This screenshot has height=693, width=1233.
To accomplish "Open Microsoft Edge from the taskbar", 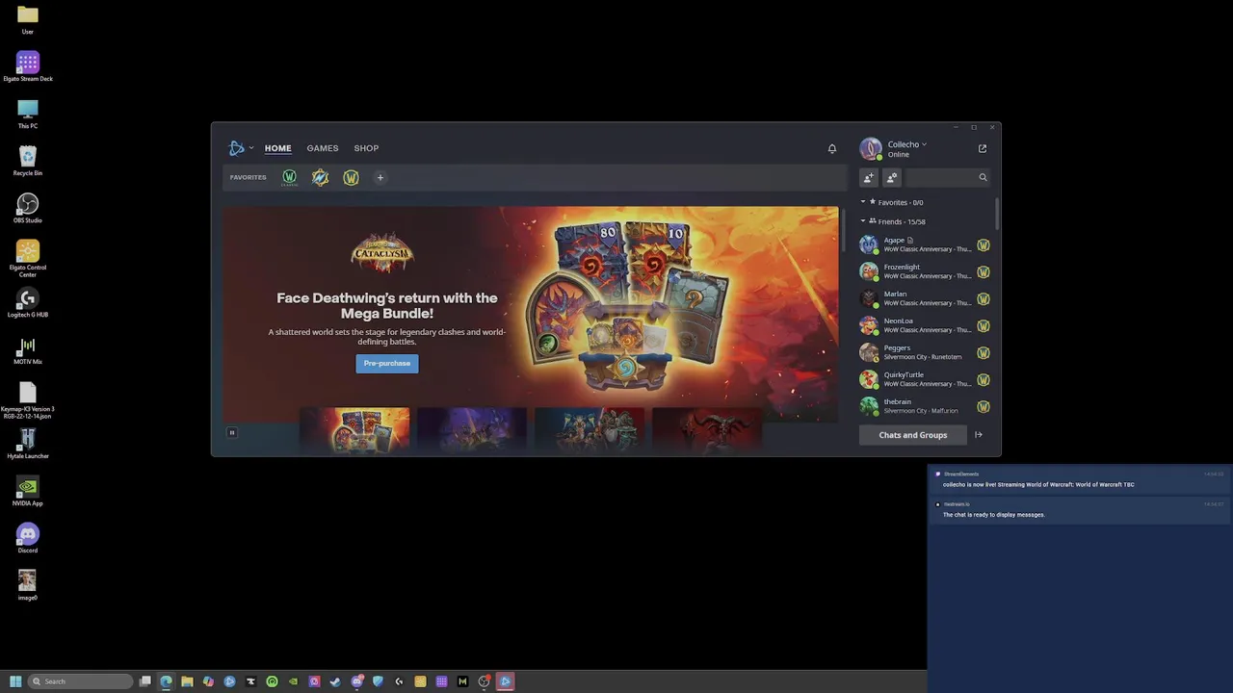I will (166, 681).
